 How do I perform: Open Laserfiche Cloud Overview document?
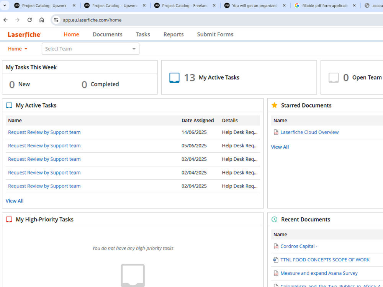(x=309, y=132)
